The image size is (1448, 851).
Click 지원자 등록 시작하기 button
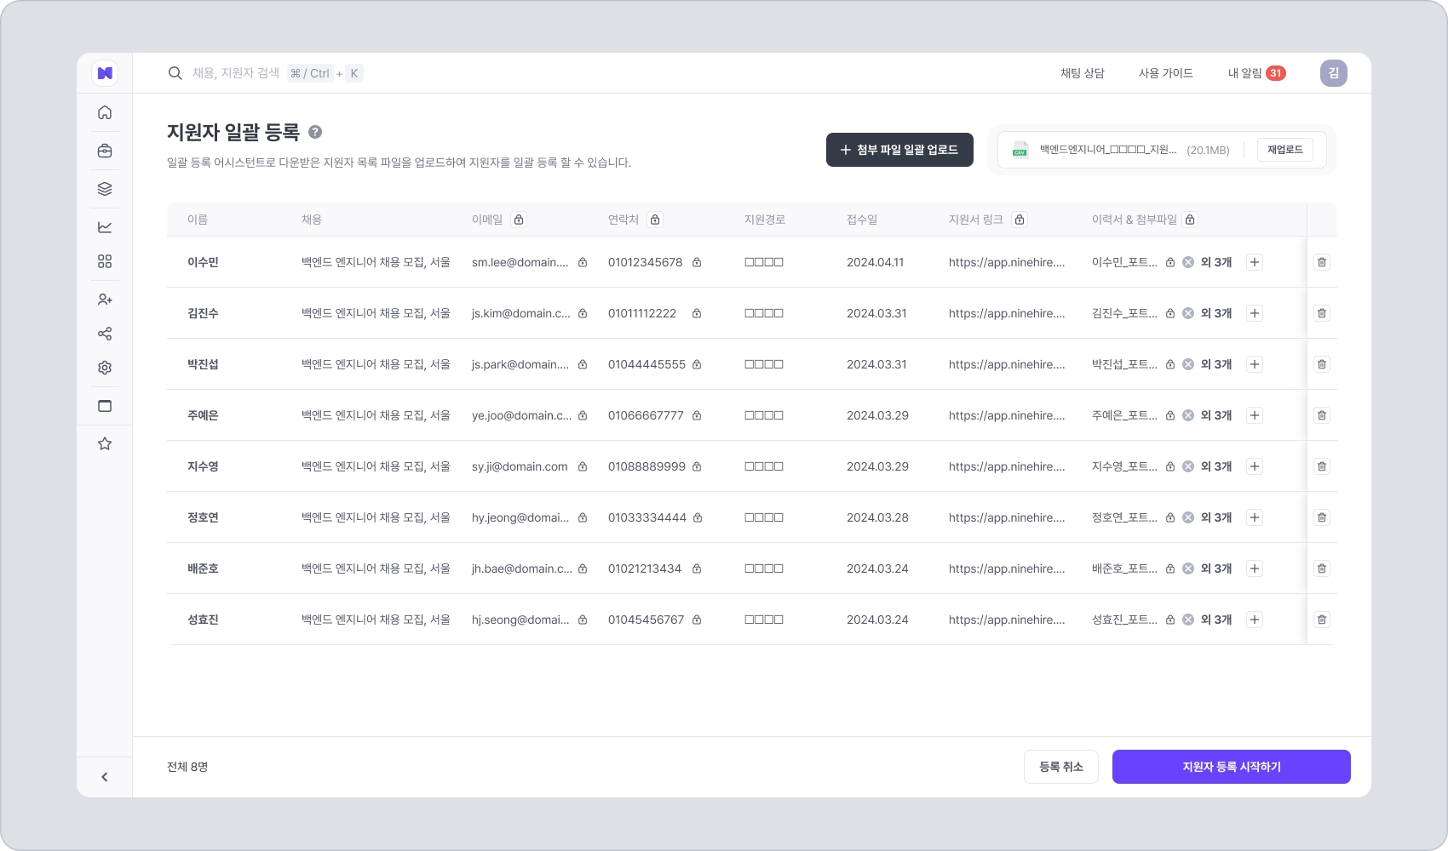1232,767
